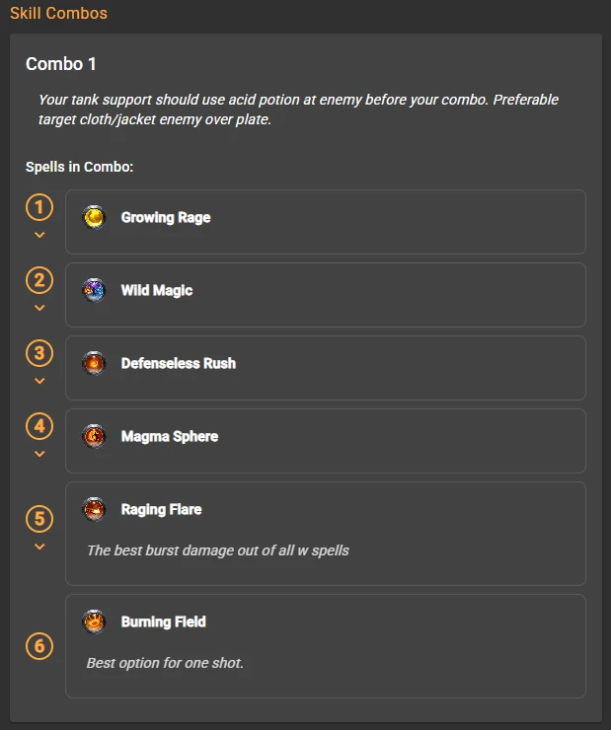The height and width of the screenshot is (730, 611).
Task: Click the Growing Rage spell icon
Action: pyautogui.click(x=94, y=217)
